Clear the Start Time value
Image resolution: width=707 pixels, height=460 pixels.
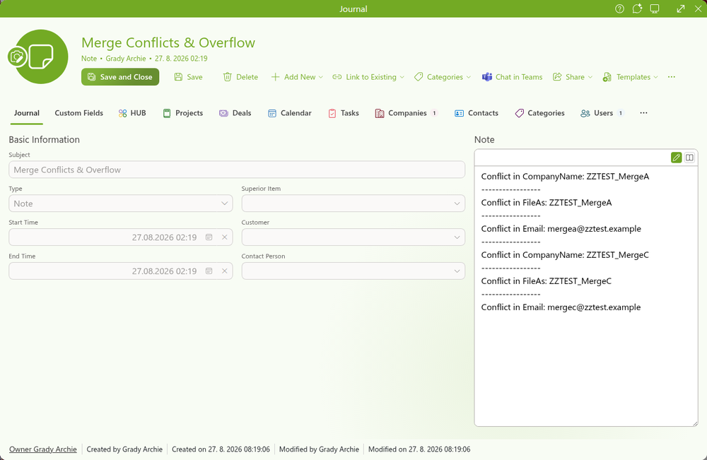(x=225, y=237)
